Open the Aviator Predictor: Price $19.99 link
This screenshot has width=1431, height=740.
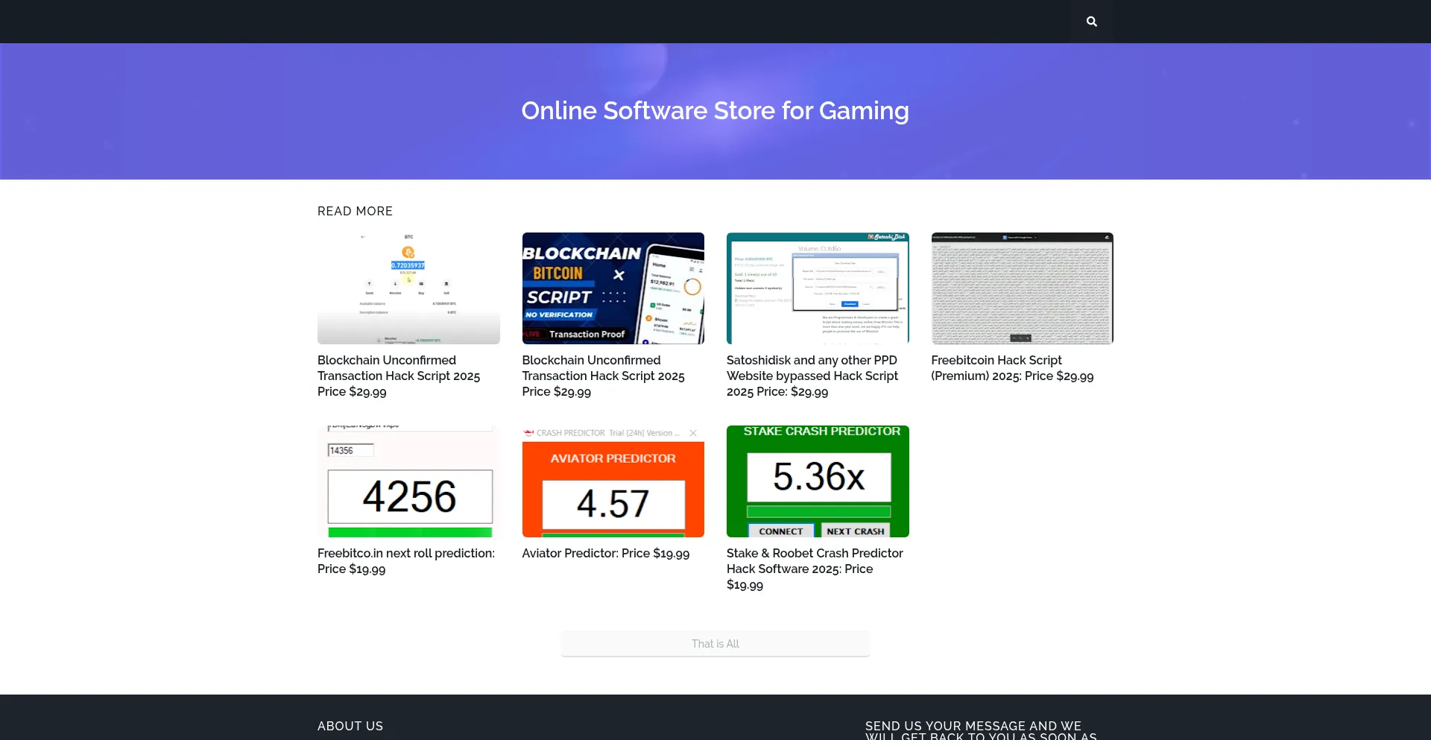(x=605, y=553)
